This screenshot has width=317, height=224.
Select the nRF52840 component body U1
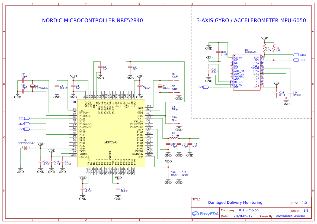tap(111, 133)
